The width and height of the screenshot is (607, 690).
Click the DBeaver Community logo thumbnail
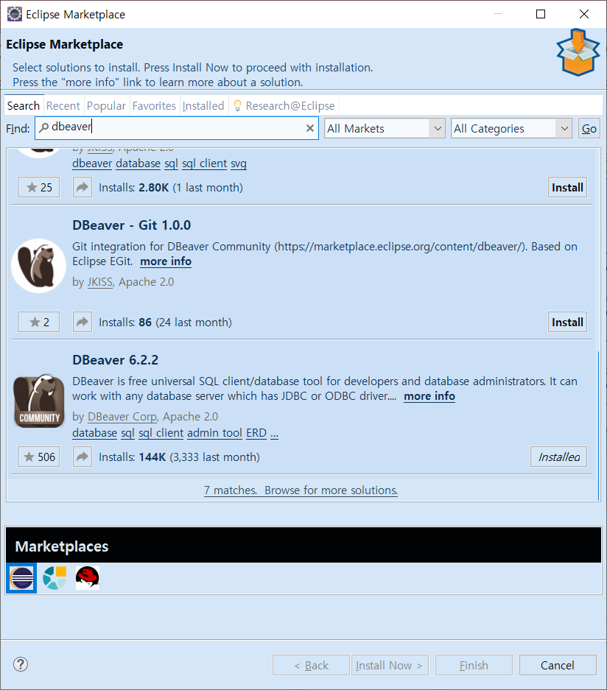tap(39, 401)
